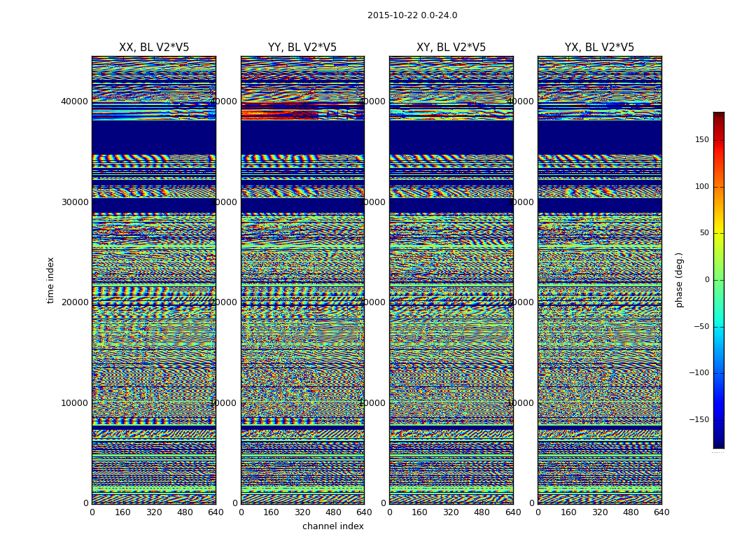735x560 pixels.
Task: Click the phase colorbar gradient strip
Action: [x=719, y=280]
